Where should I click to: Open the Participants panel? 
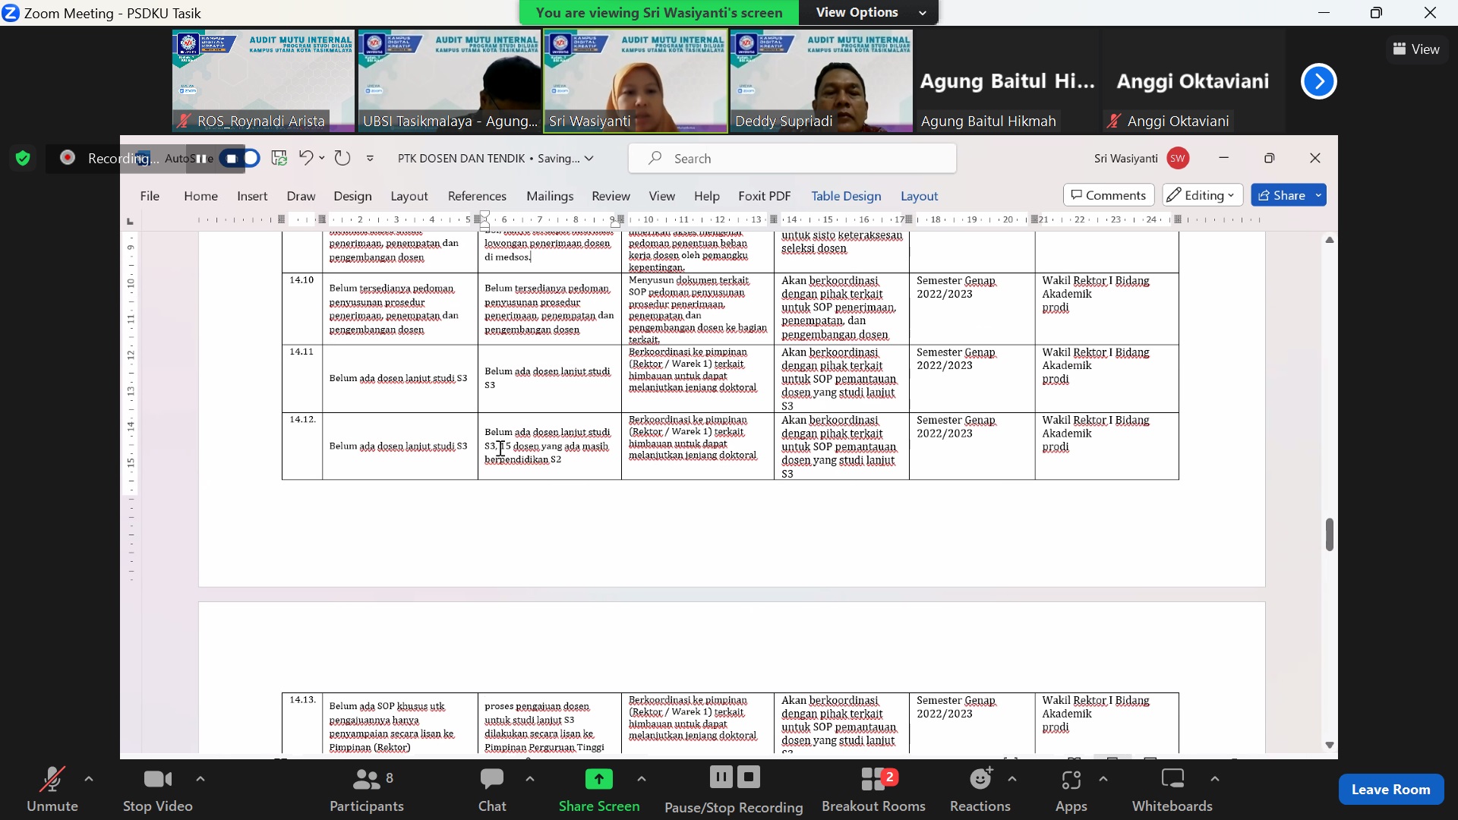(367, 790)
